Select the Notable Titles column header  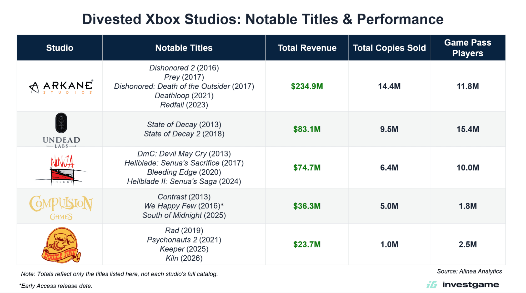coord(184,48)
